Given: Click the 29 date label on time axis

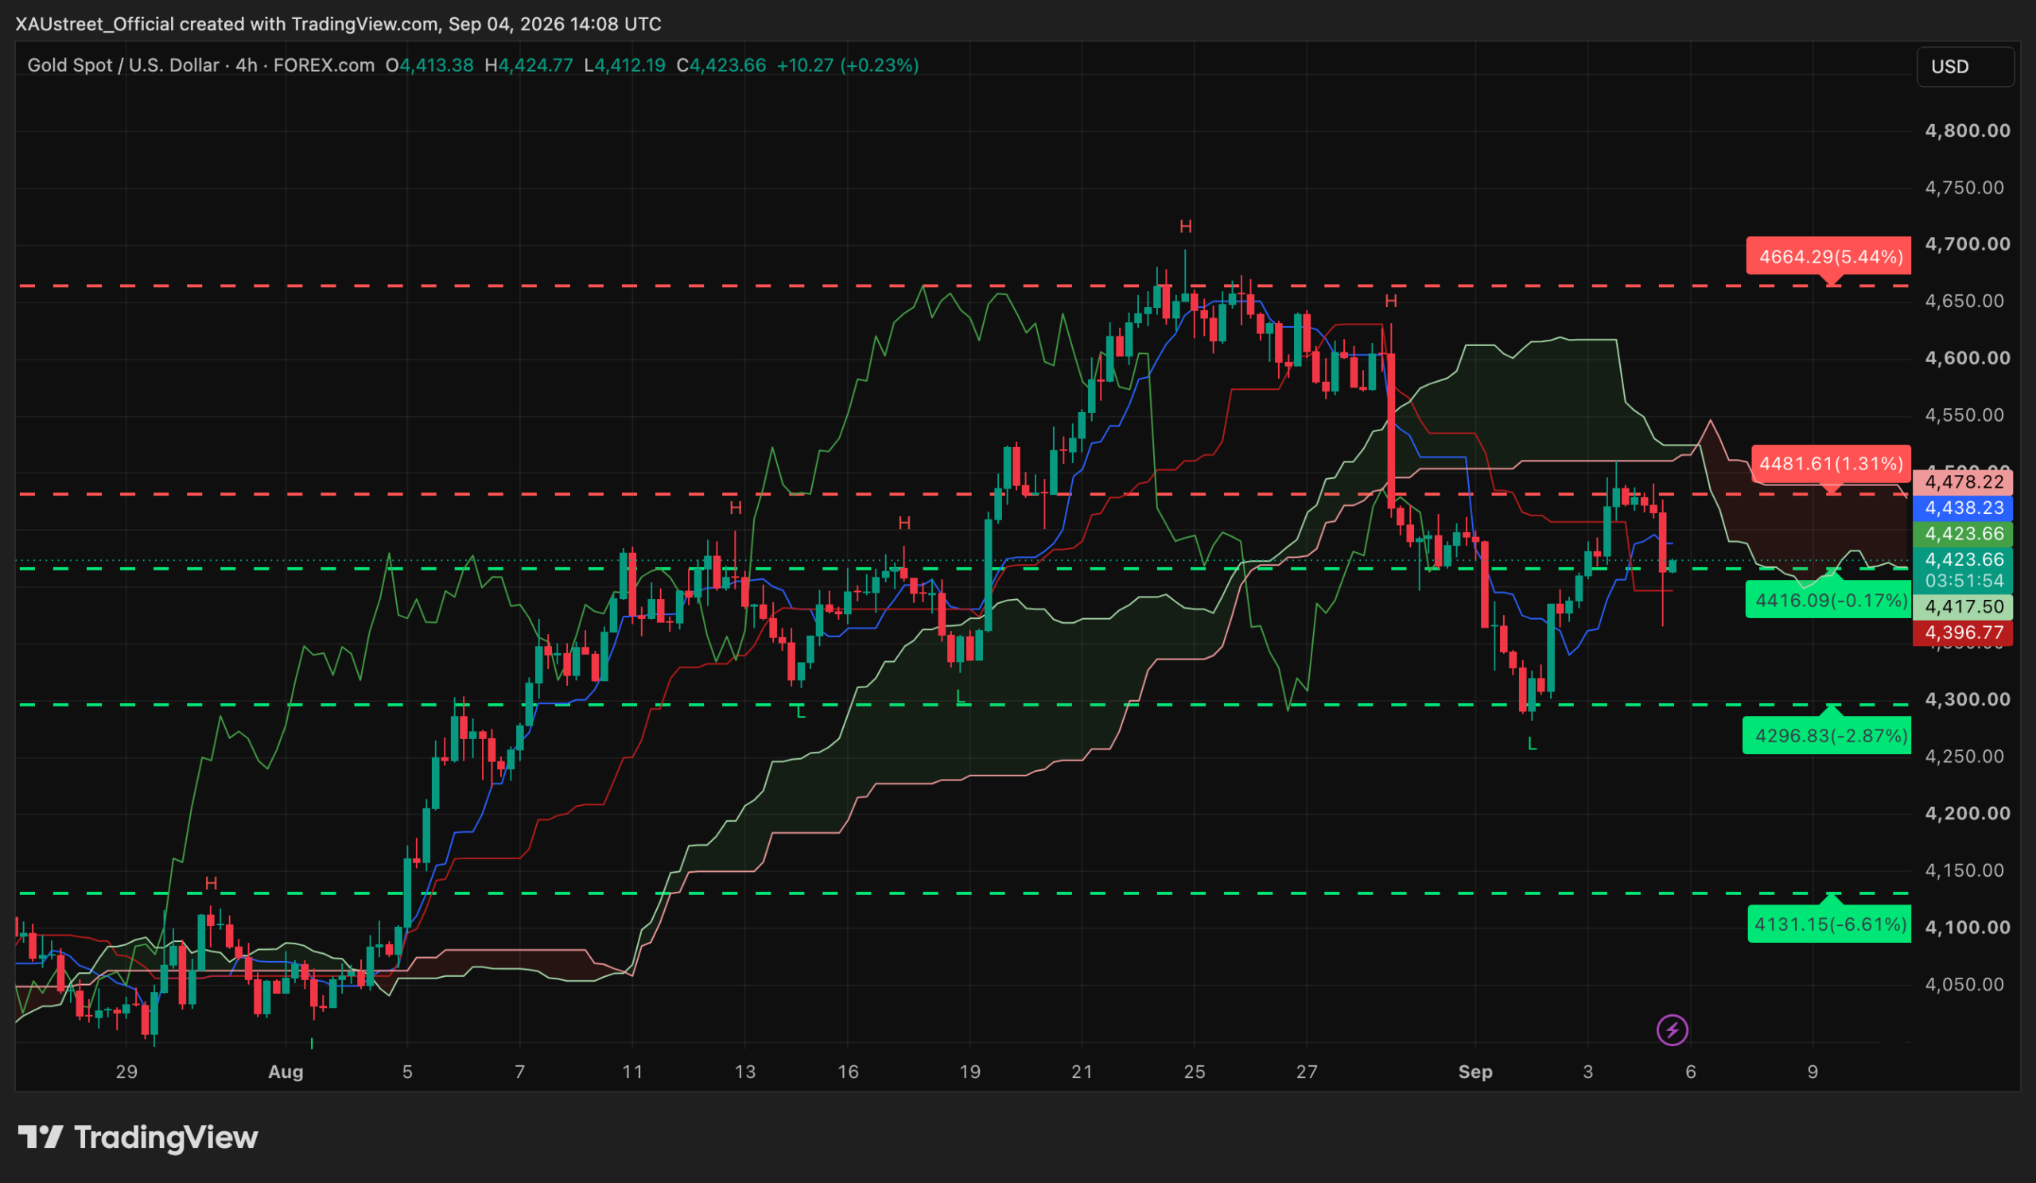Looking at the screenshot, I should click(126, 1072).
